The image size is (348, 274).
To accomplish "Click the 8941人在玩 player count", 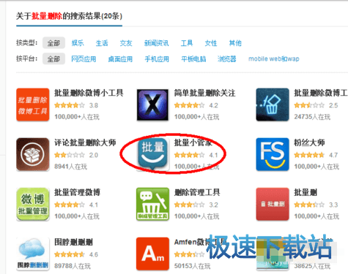I will [x=70, y=167].
